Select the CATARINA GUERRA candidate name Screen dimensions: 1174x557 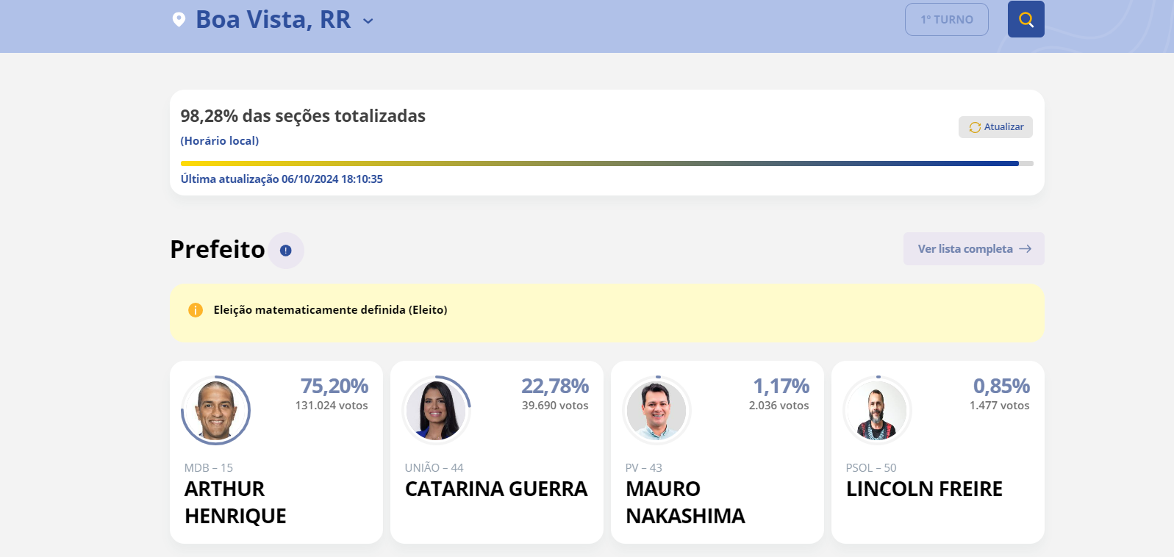(x=496, y=489)
